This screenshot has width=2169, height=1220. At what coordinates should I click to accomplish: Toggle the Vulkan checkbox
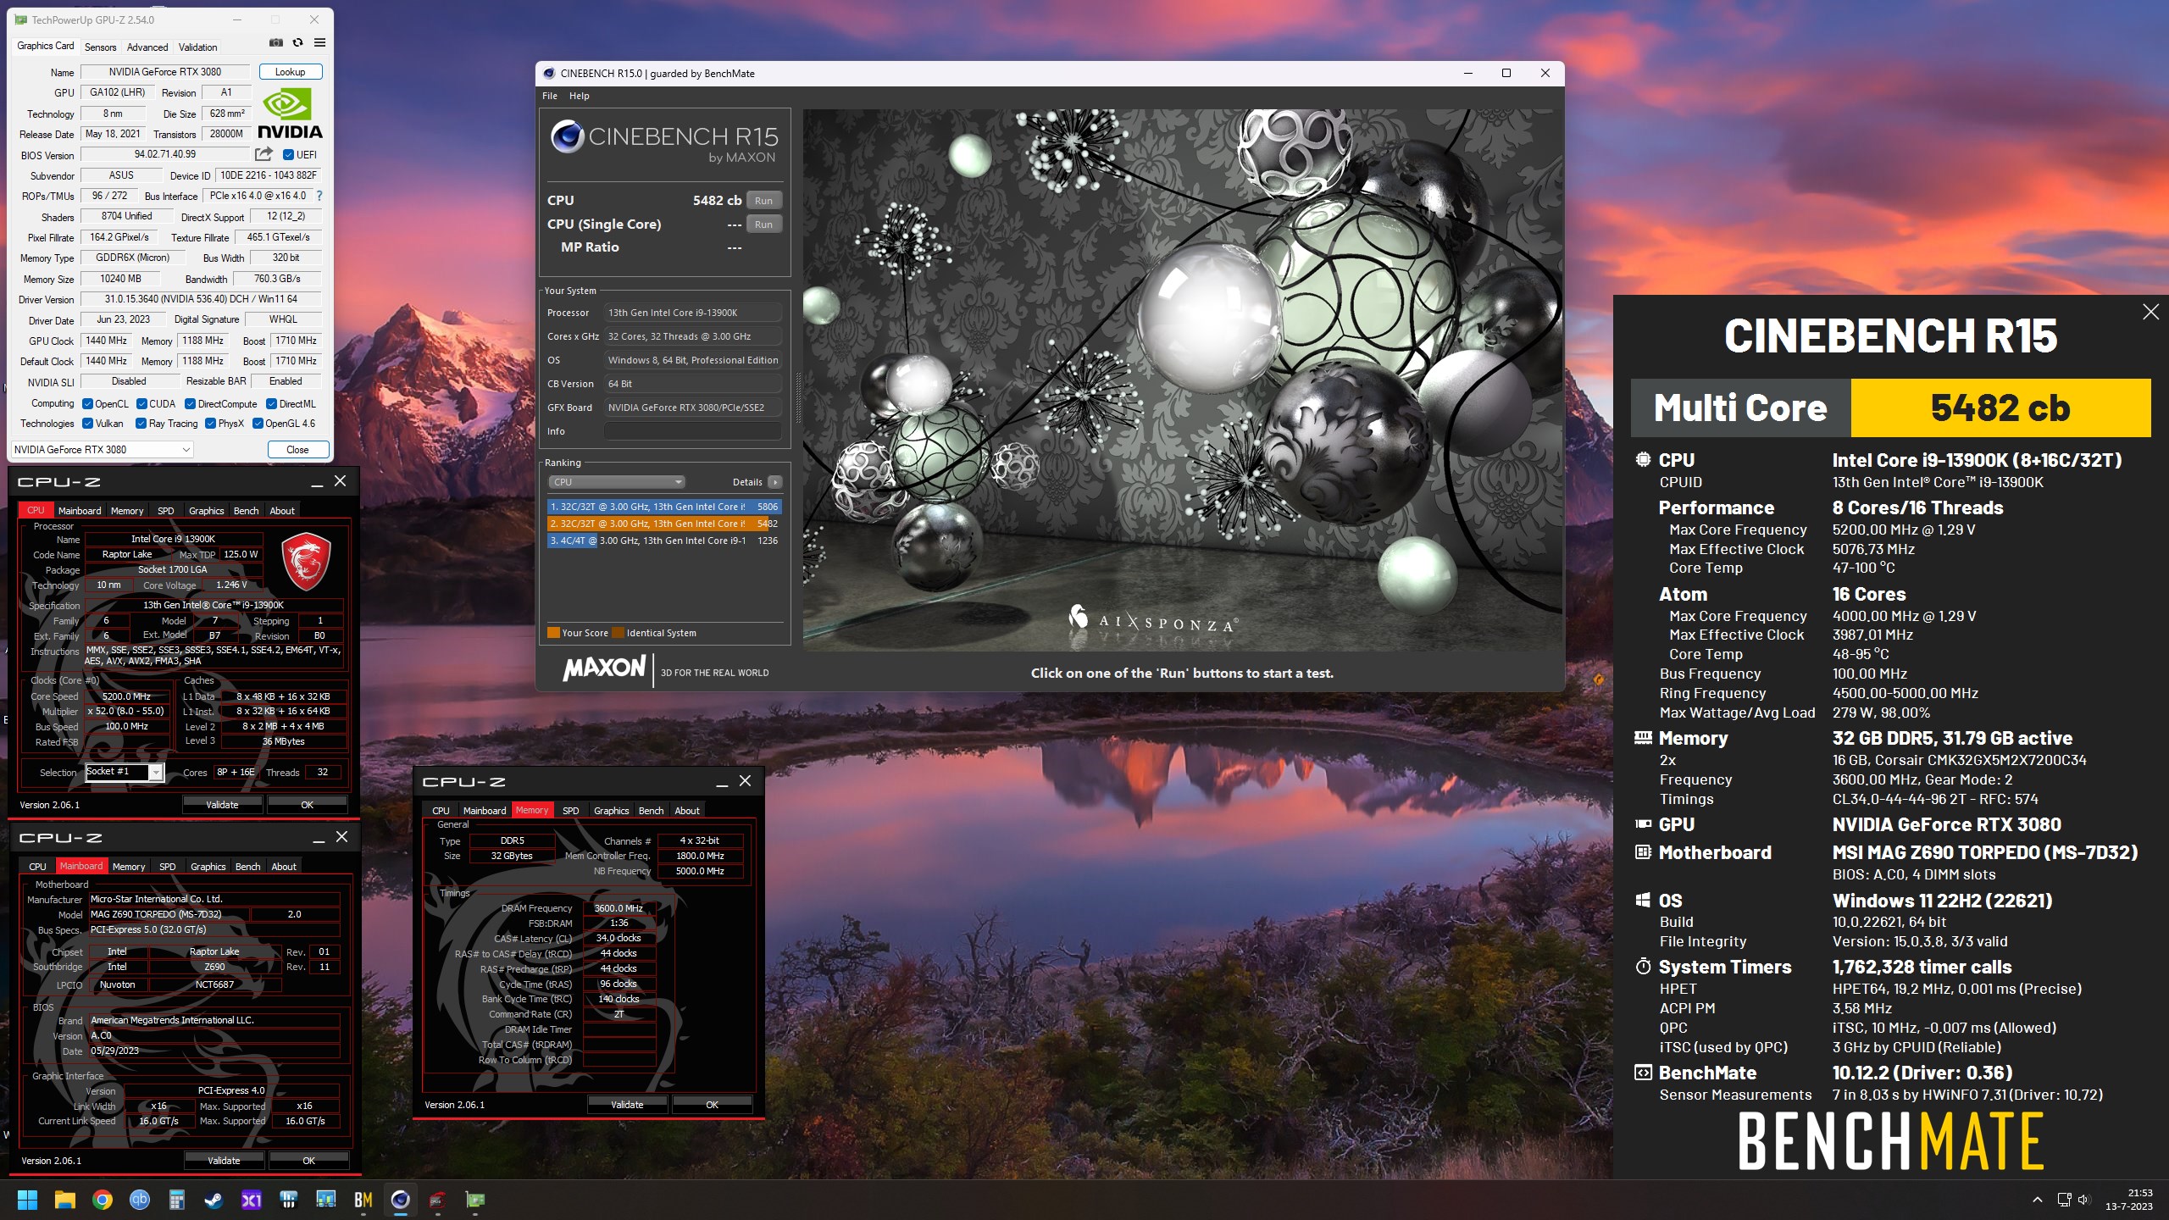(x=87, y=424)
